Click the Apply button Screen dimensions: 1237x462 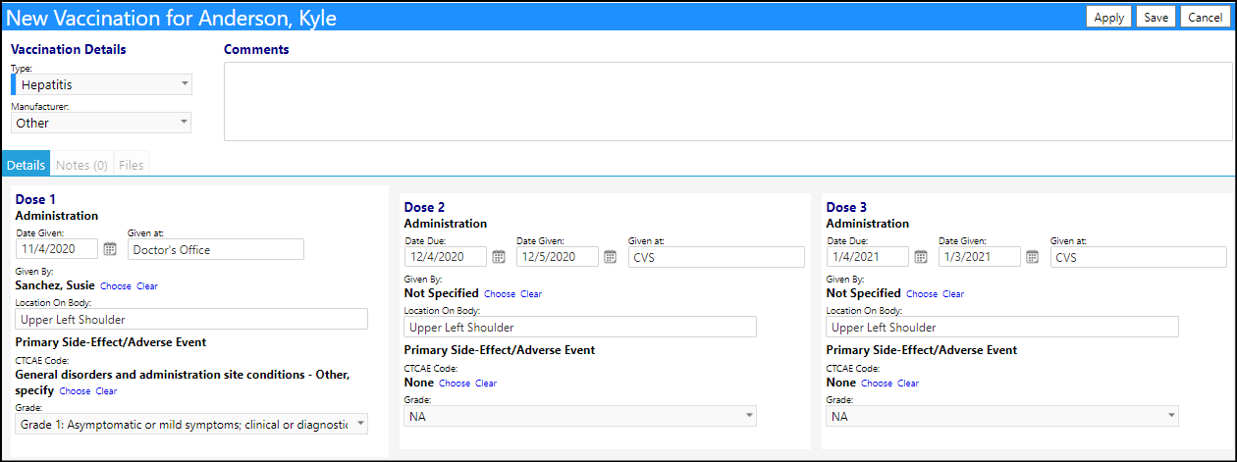pyautogui.click(x=1108, y=18)
